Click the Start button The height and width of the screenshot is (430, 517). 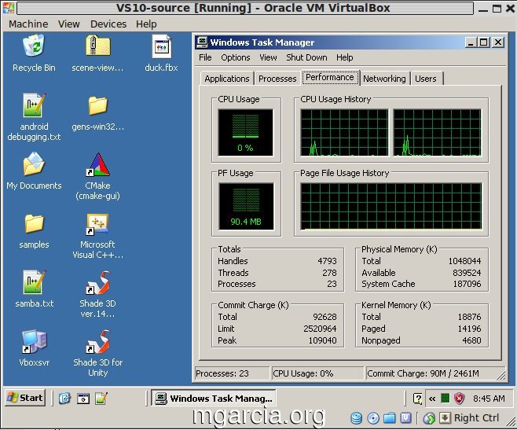click(x=25, y=398)
